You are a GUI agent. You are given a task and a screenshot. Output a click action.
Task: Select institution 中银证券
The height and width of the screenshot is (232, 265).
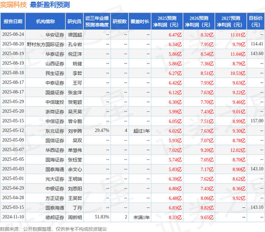(x=55, y=189)
